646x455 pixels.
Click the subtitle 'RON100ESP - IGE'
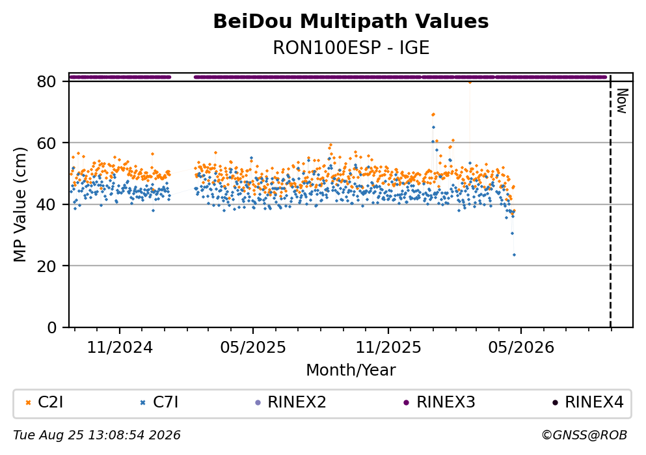coord(351,48)
